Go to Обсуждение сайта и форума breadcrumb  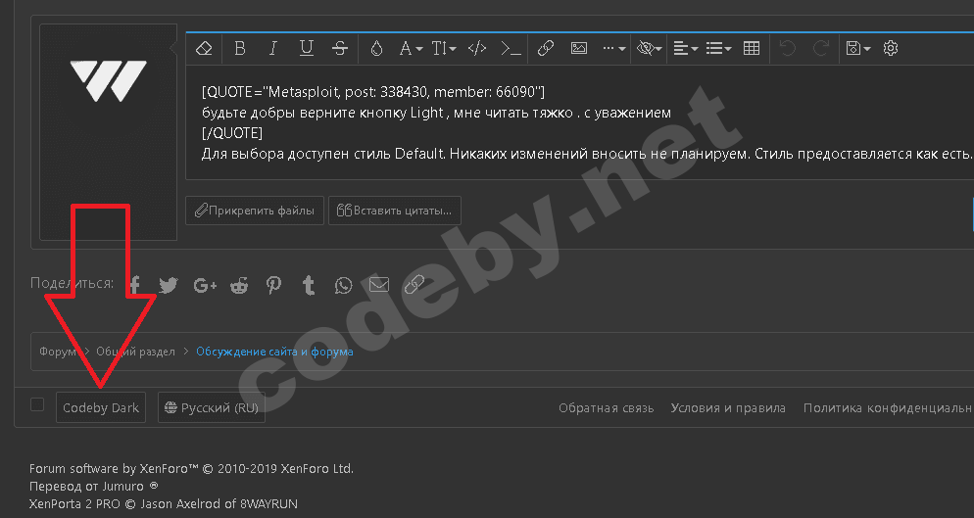pos(274,352)
